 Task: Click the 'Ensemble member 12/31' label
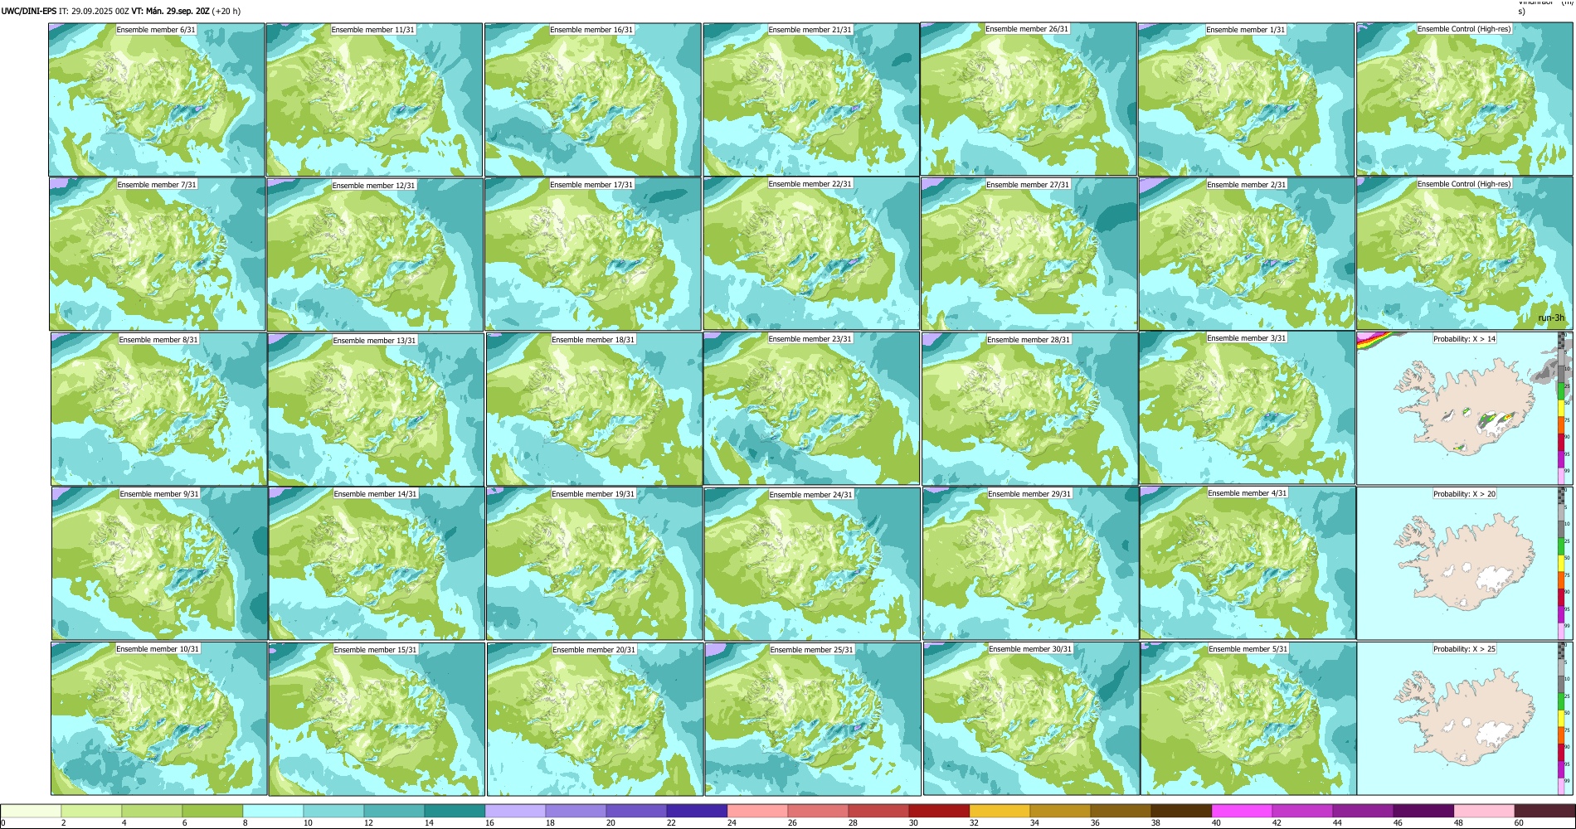click(x=373, y=185)
